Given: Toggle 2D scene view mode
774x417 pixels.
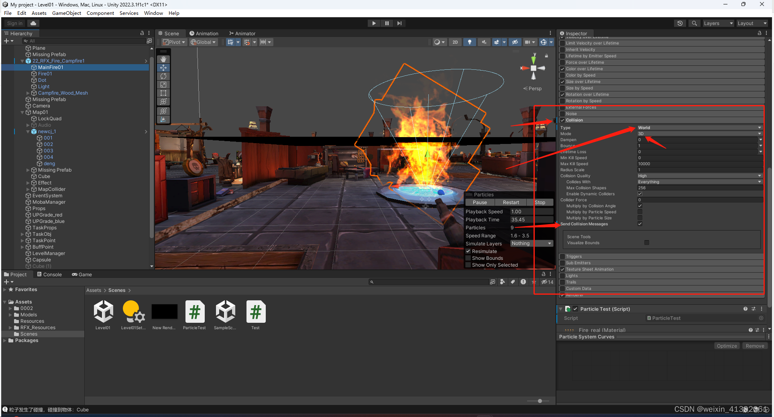Looking at the screenshot, I should pos(455,42).
